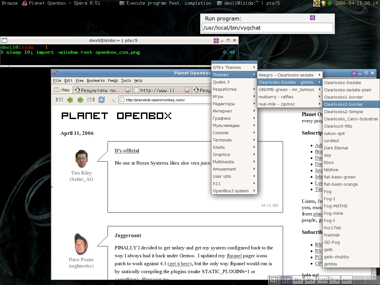The height and width of the screenshot is (285, 380).
Task: Select the cukoo-spit theme
Action: [351, 134]
